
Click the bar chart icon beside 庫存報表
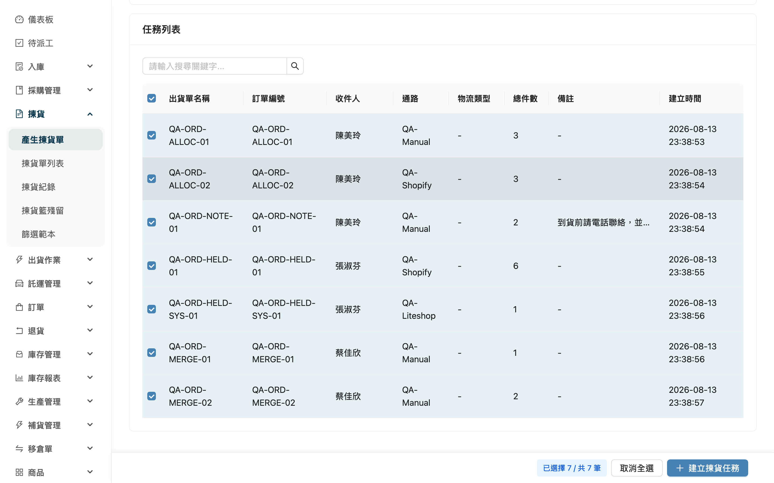19,378
